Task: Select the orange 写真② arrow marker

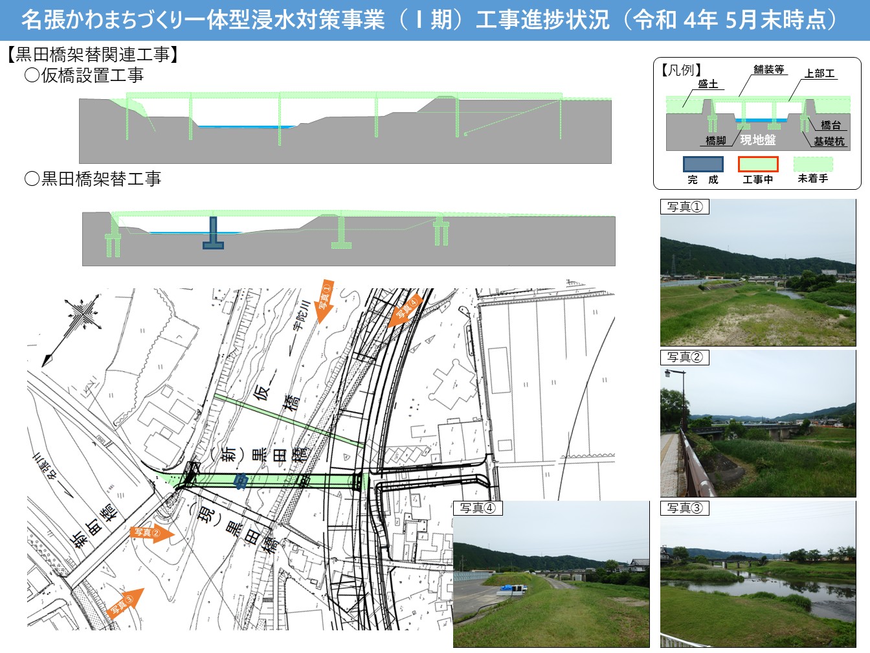Action: 152,533
